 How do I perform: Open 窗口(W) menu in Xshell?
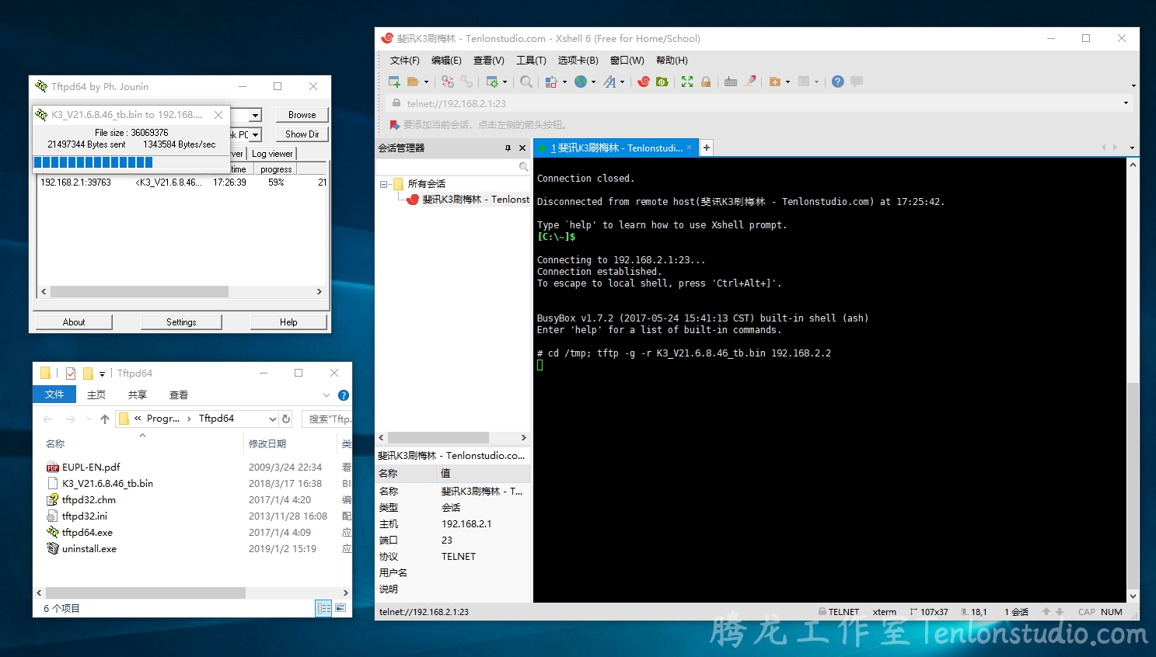[x=627, y=61]
